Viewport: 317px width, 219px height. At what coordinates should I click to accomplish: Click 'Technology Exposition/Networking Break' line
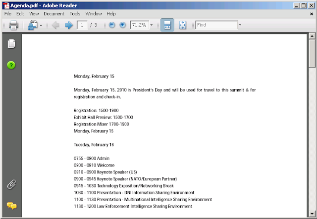(x=124, y=186)
